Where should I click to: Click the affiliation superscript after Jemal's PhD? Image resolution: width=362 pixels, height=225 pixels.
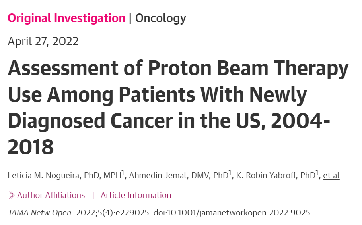[x=230, y=172]
